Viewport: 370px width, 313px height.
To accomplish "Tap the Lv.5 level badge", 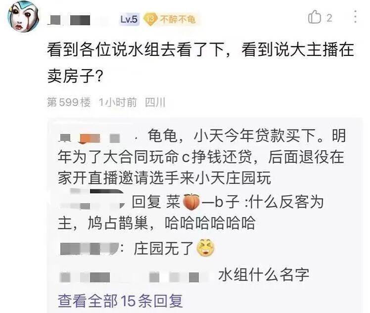I will (129, 19).
